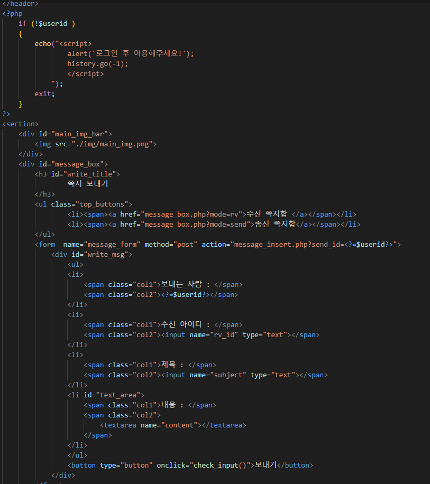The image size is (430, 484).
Task: Click the '?>' PHP closing tag
Action: 6,114
